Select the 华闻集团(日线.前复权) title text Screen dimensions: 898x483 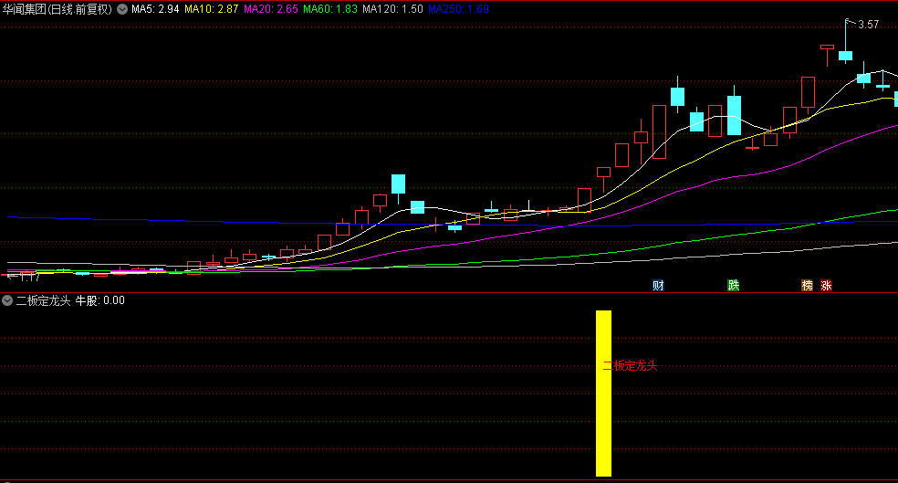(57, 9)
